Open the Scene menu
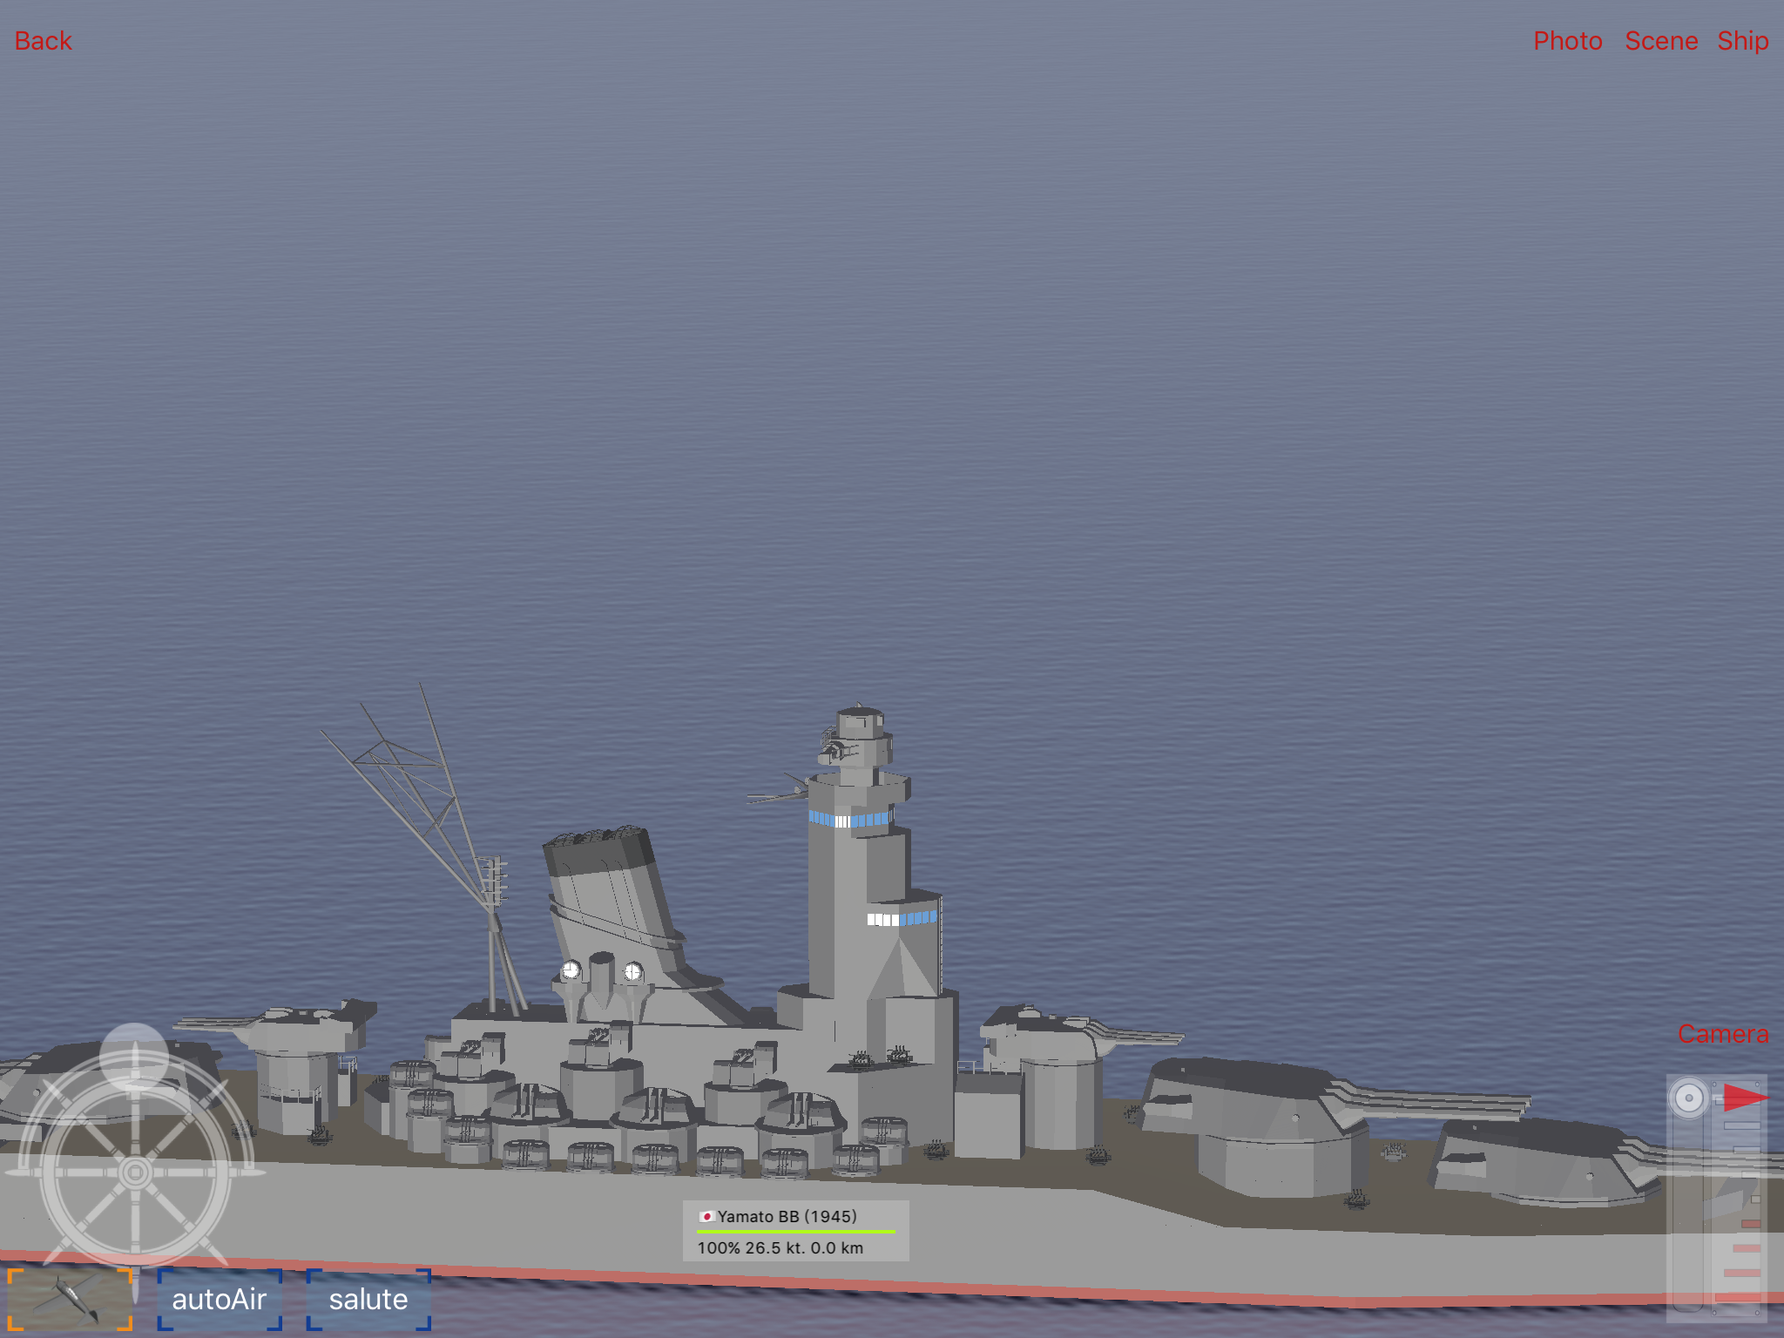Screen dimensions: 1784x1338 point(1661,41)
